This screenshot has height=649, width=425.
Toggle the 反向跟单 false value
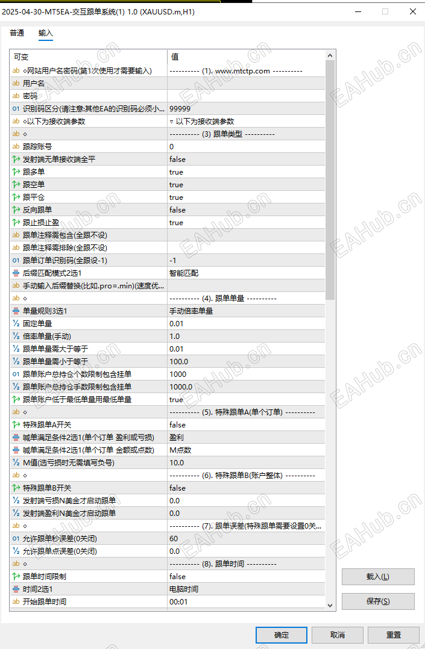(x=247, y=210)
